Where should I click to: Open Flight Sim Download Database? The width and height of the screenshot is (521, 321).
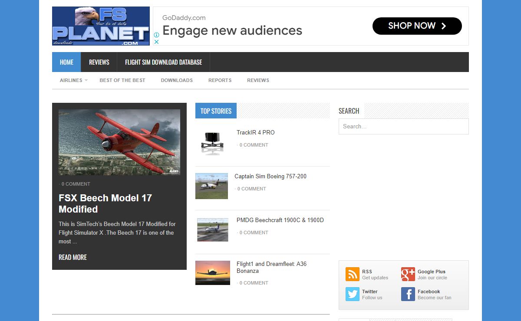coord(164,62)
